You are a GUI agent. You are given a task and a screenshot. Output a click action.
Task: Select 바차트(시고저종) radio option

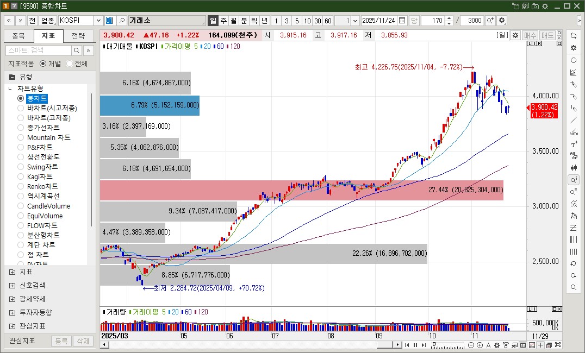(21, 108)
